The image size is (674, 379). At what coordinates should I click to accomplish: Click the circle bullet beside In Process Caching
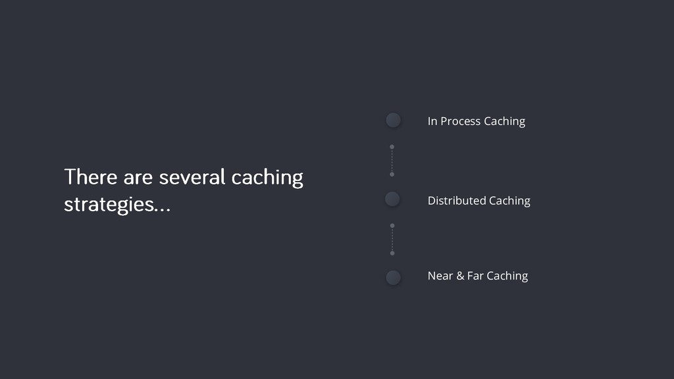[x=393, y=120]
